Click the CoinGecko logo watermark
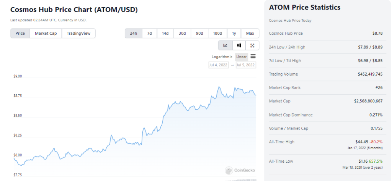The image size is (392, 181). pyautogui.click(x=240, y=171)
